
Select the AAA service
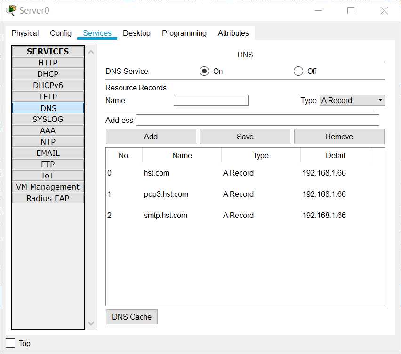48,130
